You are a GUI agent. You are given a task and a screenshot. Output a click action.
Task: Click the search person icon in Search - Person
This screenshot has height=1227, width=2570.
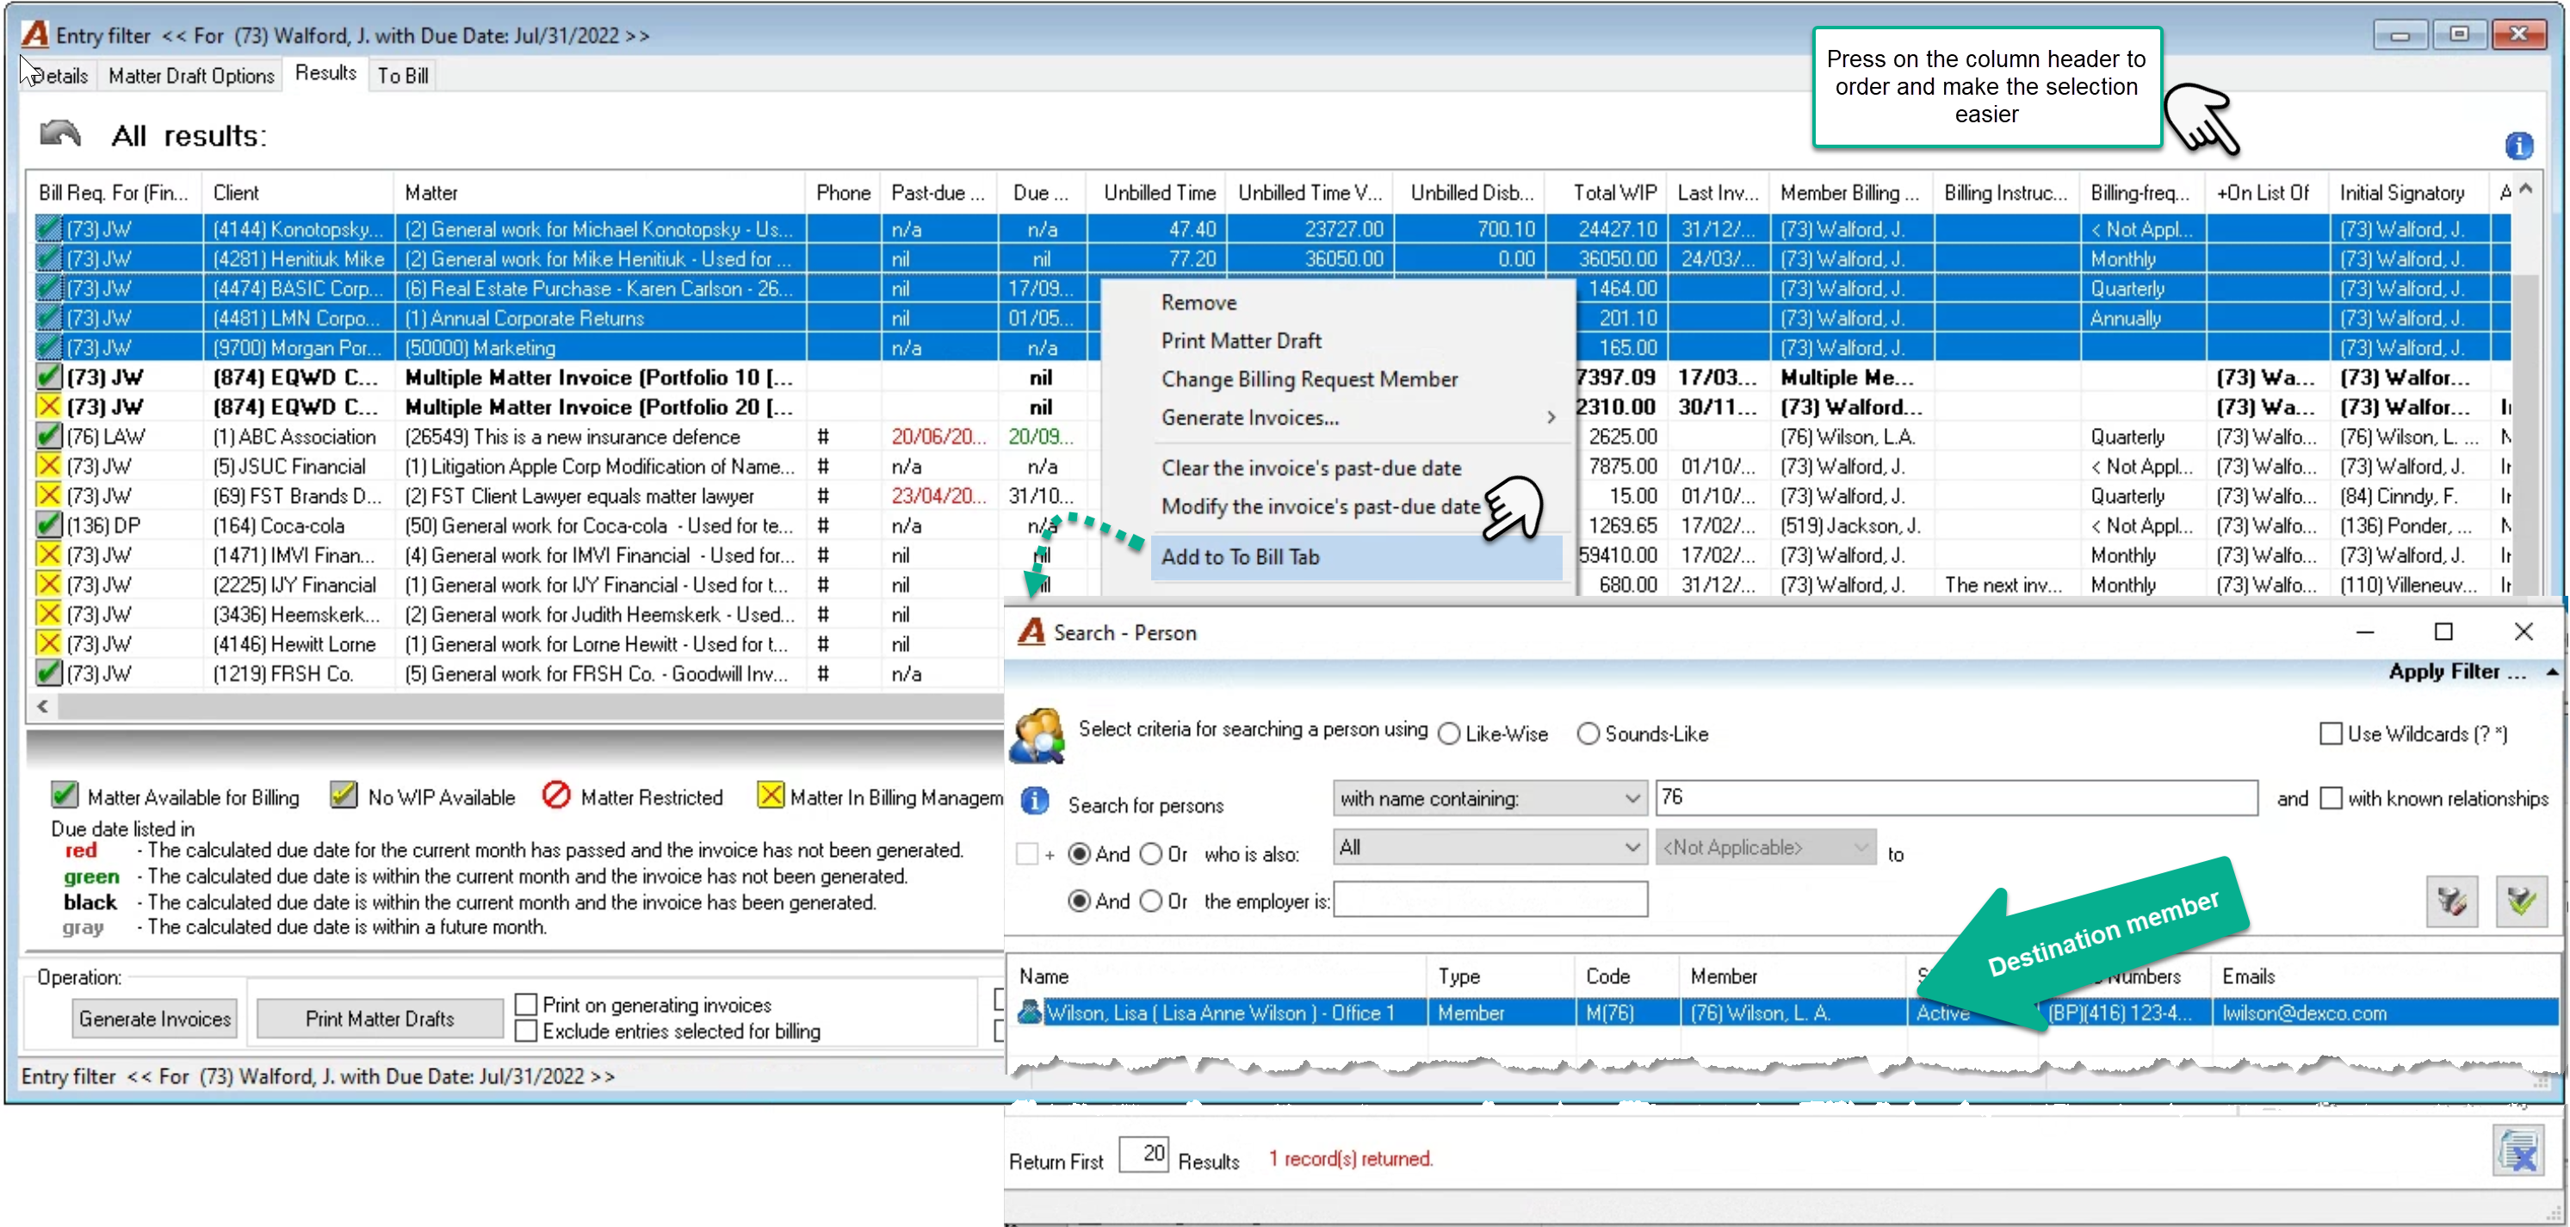point(1037,734)
